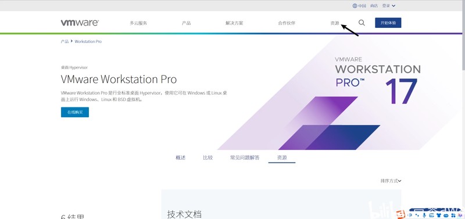Switch to the 常见问题解答 tab
The height and width of the screenshot is (219, 465).
(245, 157)
